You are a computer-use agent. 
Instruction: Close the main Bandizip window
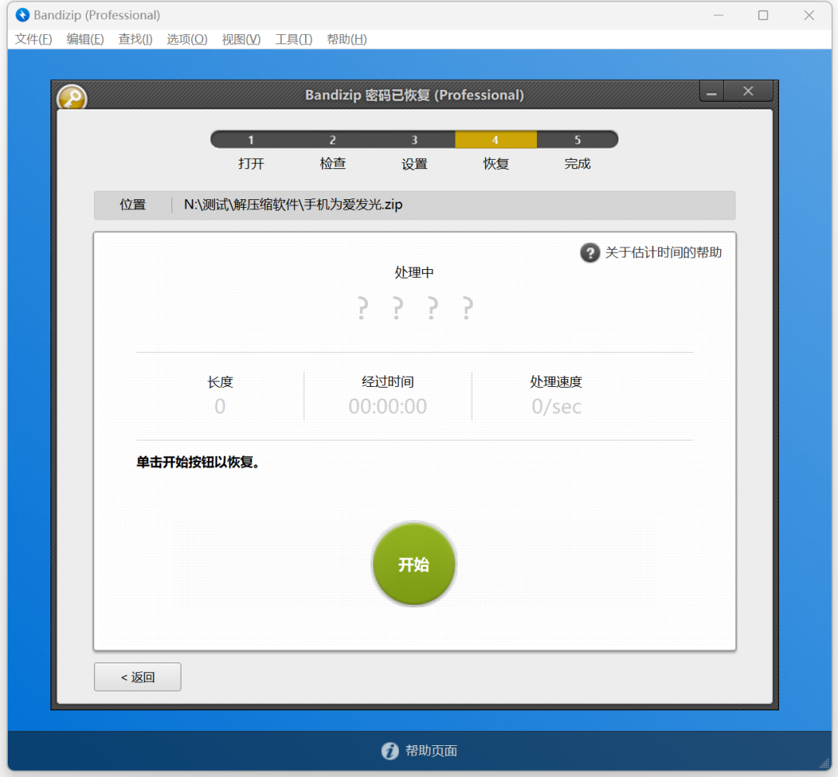(x=809, y=15)
